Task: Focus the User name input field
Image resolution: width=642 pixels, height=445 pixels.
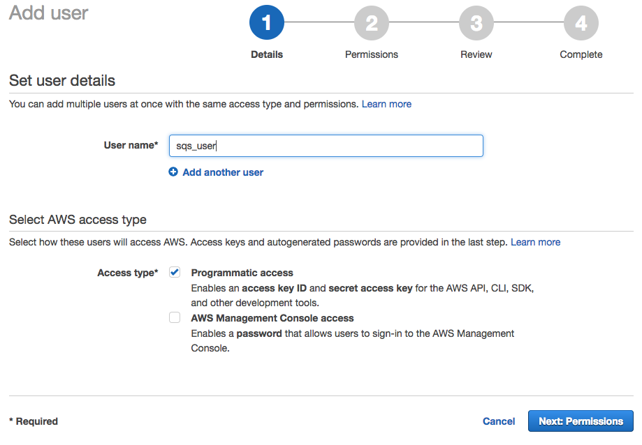Action: point(326,146)
